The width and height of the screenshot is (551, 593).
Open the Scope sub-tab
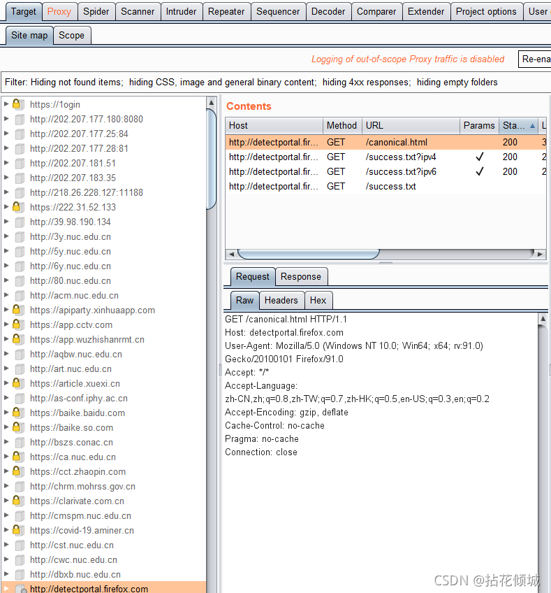coord(72,35)
